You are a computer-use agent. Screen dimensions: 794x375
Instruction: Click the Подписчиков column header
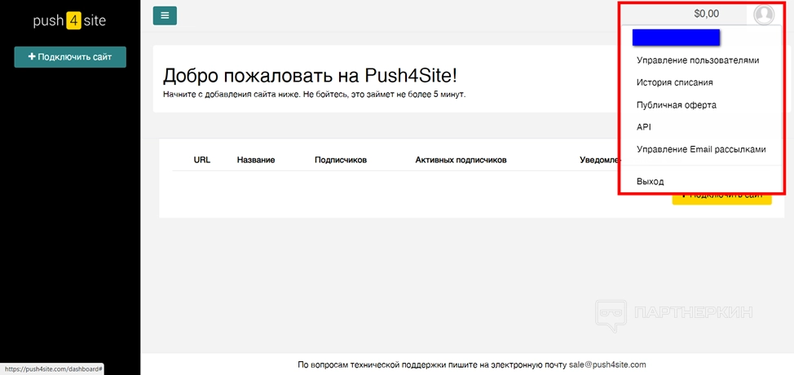340,160
